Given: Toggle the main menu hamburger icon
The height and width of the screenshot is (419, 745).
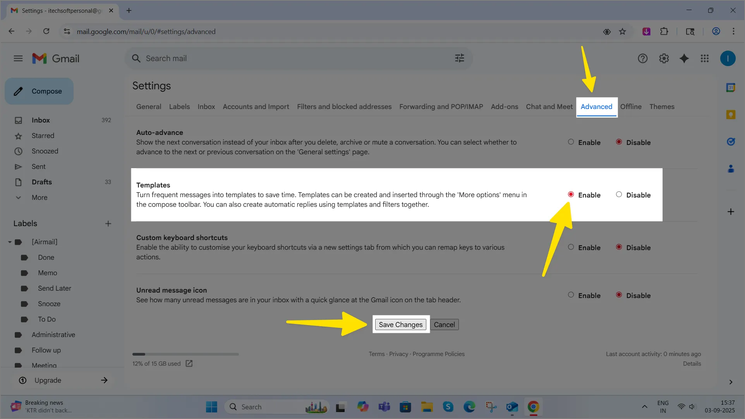Looking at the screenshot, I should click(18, 58).
